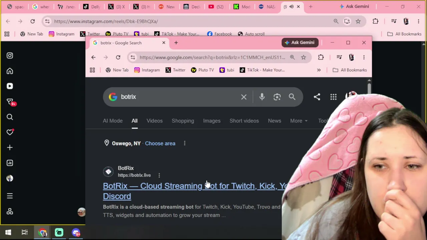Click Ask Gemini in the Instagram window
427x240 pixels.
point(354,7)
